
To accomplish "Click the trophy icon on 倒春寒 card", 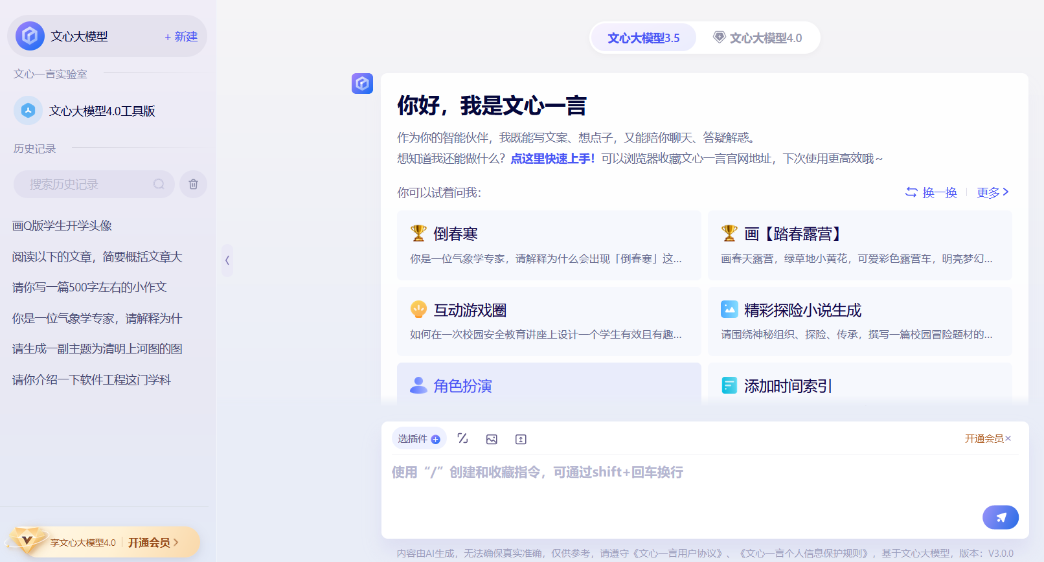I will [x=418, y=233].
